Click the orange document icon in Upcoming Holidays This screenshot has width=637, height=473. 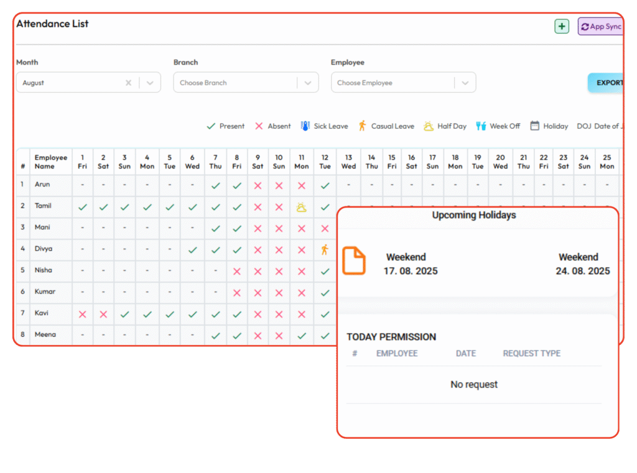coord(354,261)
